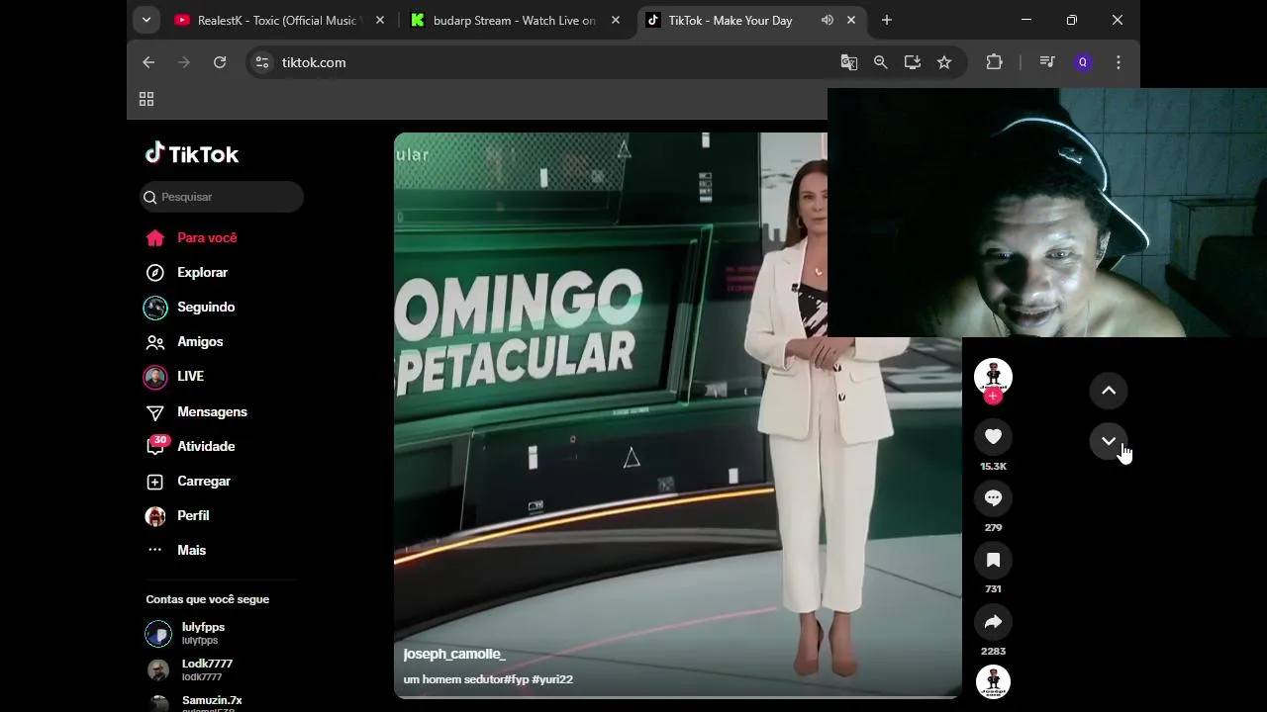Open the creator avatar beside the video

coord(993,377)
